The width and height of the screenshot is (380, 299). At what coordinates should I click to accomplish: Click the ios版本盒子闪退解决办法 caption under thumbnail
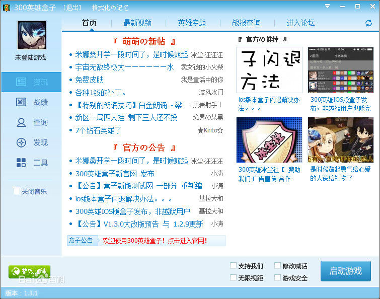[x=269, y=104]
